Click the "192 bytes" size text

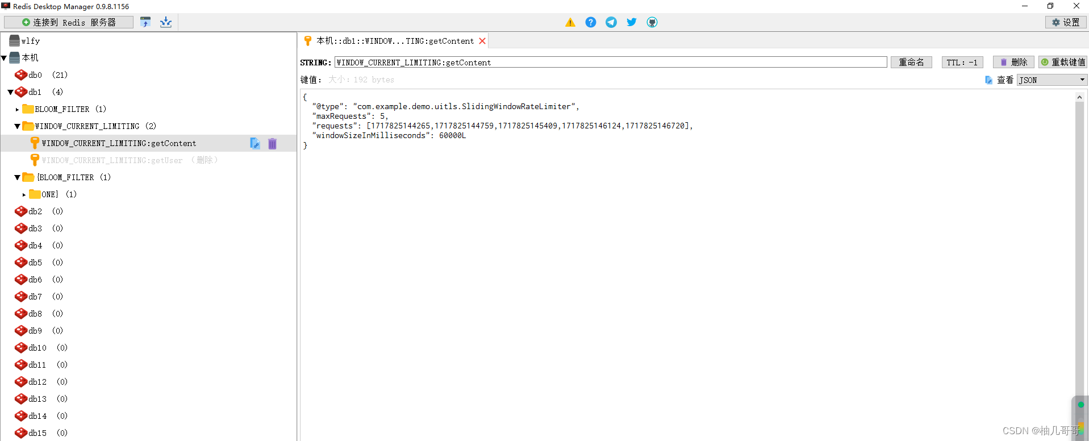pyautogui.click(x=374, y=80)
